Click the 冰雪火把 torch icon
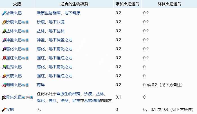Image resolution: width=197 pixels, height=114 pixels. 4,13
